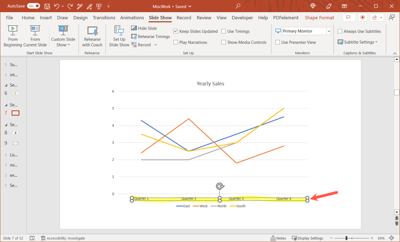Open the search magnifier in title bar
The image size is (400, 242).
click(238, 6)
